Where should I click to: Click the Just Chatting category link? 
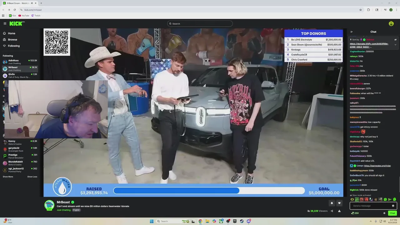tap(64, 210)
